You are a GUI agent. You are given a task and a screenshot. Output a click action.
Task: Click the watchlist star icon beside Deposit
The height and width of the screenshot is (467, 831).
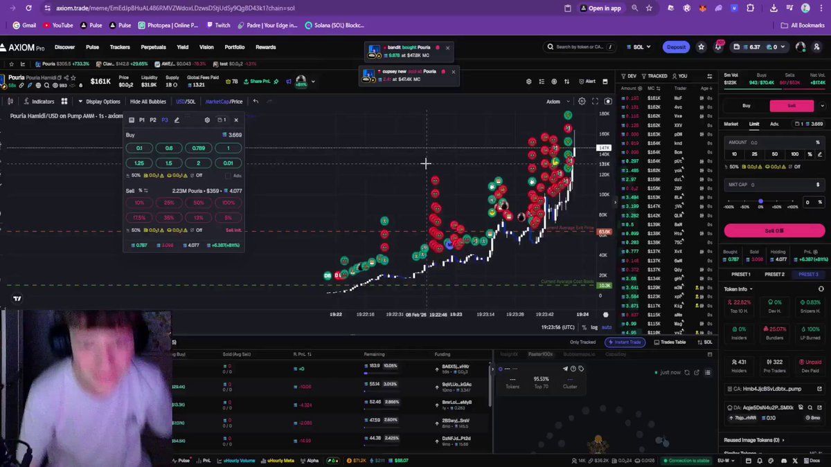702,47
